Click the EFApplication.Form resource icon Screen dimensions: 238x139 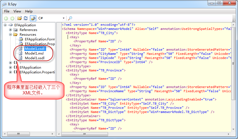point(21,39)
